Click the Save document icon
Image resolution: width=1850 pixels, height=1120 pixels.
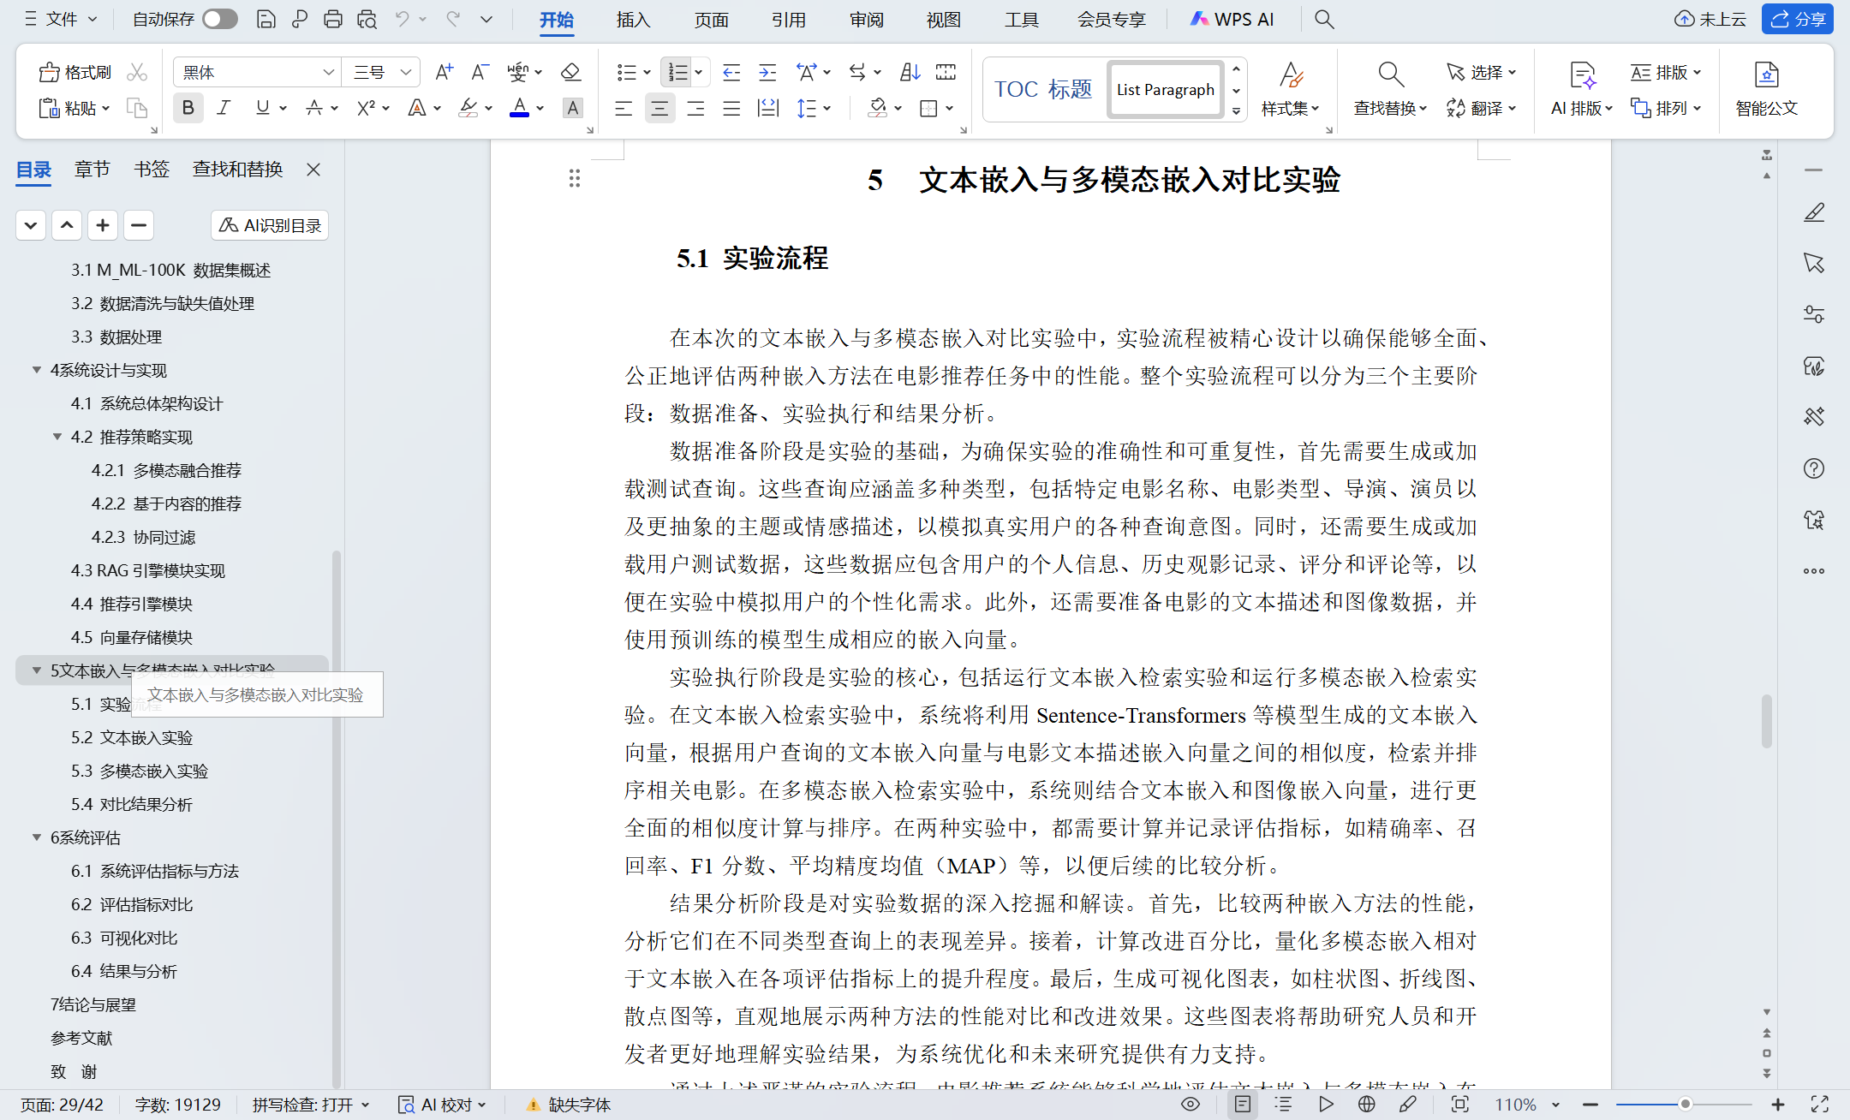[x=266, y=19]
